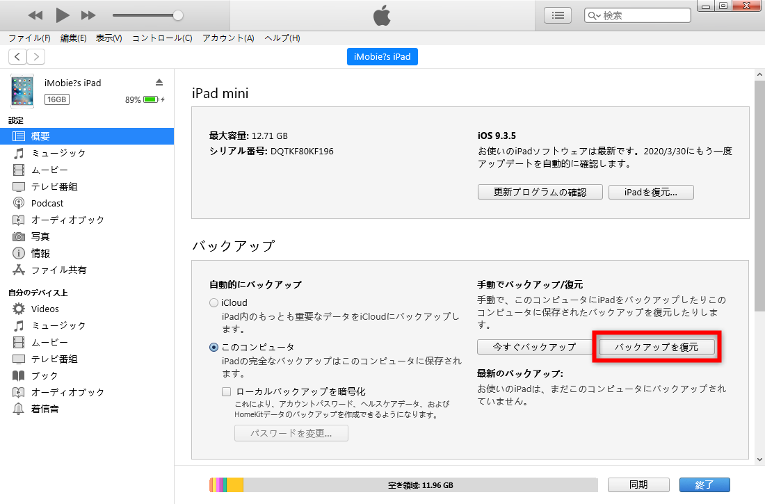Screen dimensions: 765x504
Task: Open テレビ番組 under 自分のデバイス上
Action: point(87,359)
